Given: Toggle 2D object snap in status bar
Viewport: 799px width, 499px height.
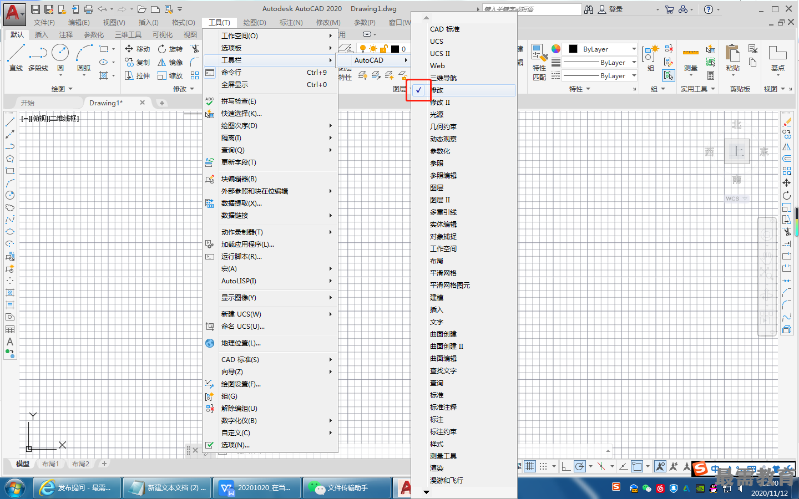Looking at the screenshot, I should 636,466.
